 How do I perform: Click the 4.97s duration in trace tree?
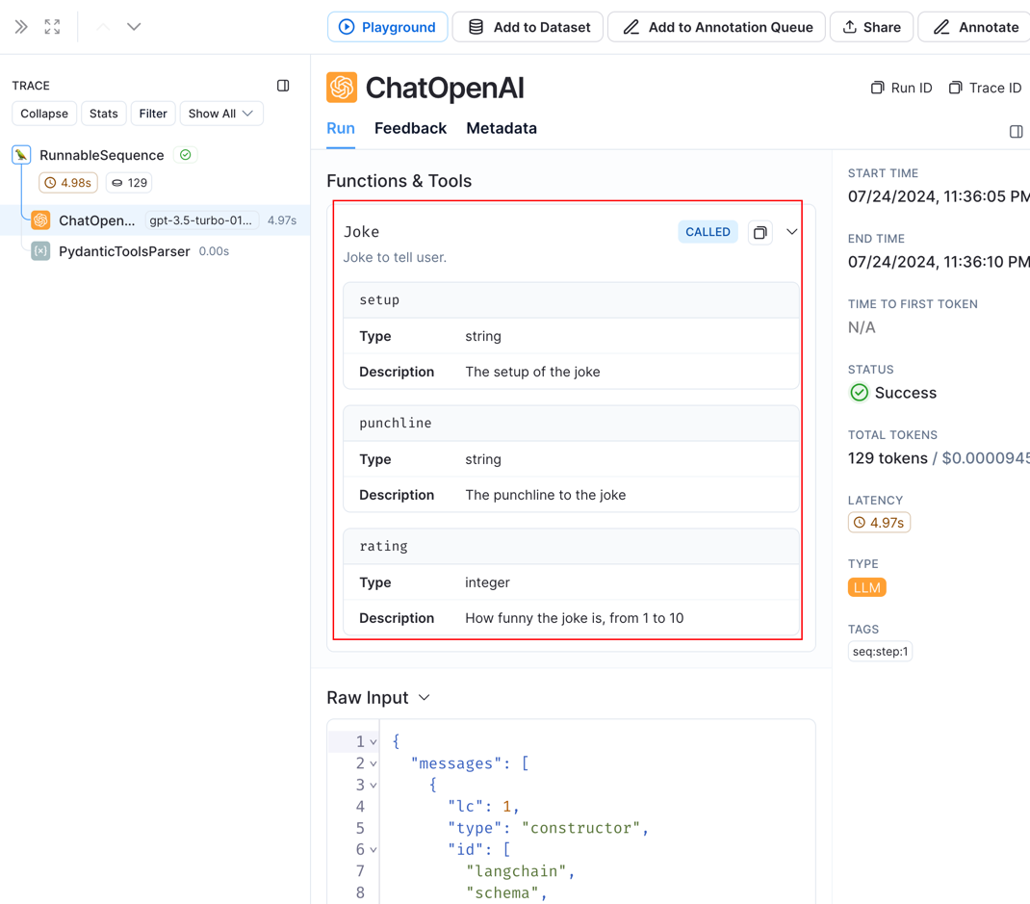click(282, 220)
